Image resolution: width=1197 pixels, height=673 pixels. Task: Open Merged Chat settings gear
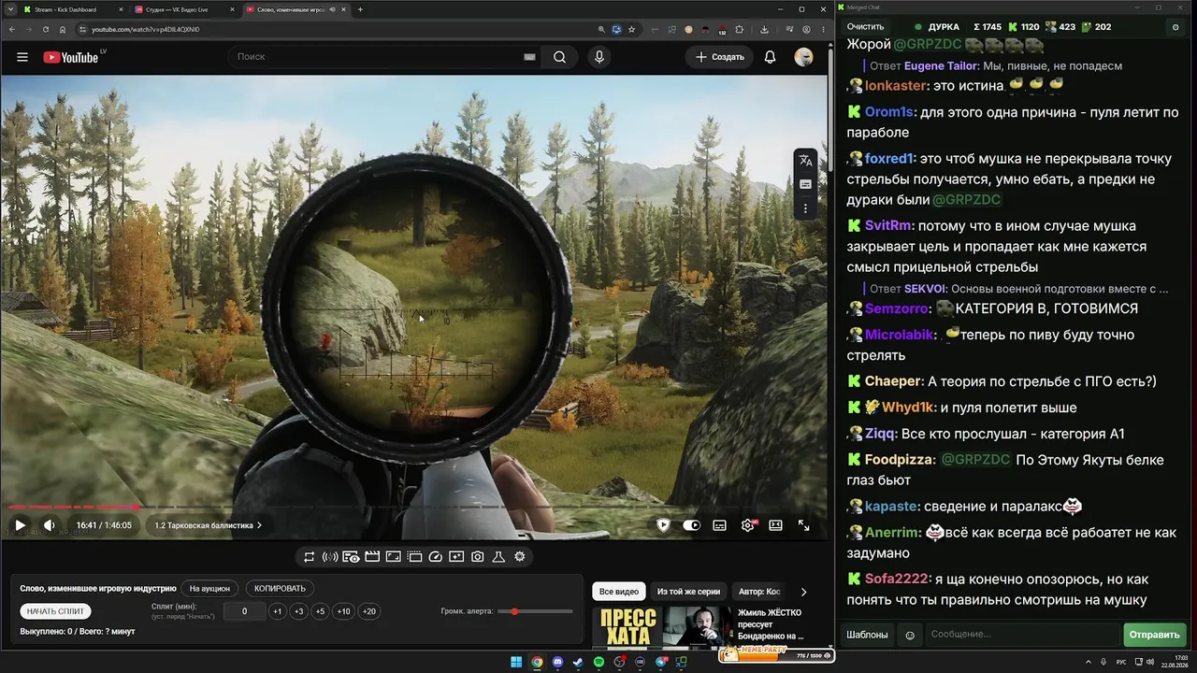coord(1175,27)
